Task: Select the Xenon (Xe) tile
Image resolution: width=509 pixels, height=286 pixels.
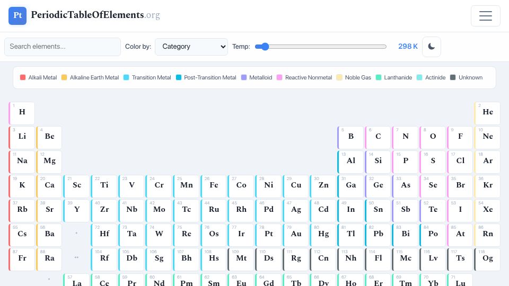Action: [487, 211]
